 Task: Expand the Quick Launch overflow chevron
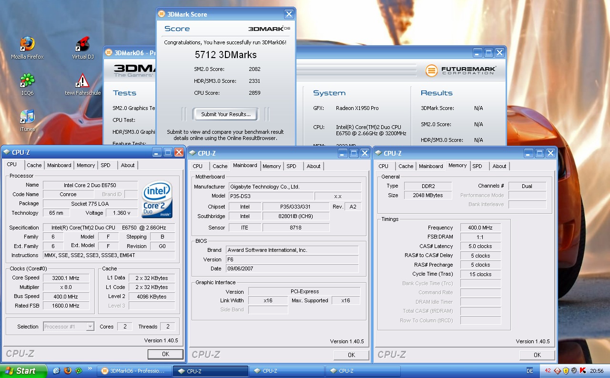coord(90,368)
